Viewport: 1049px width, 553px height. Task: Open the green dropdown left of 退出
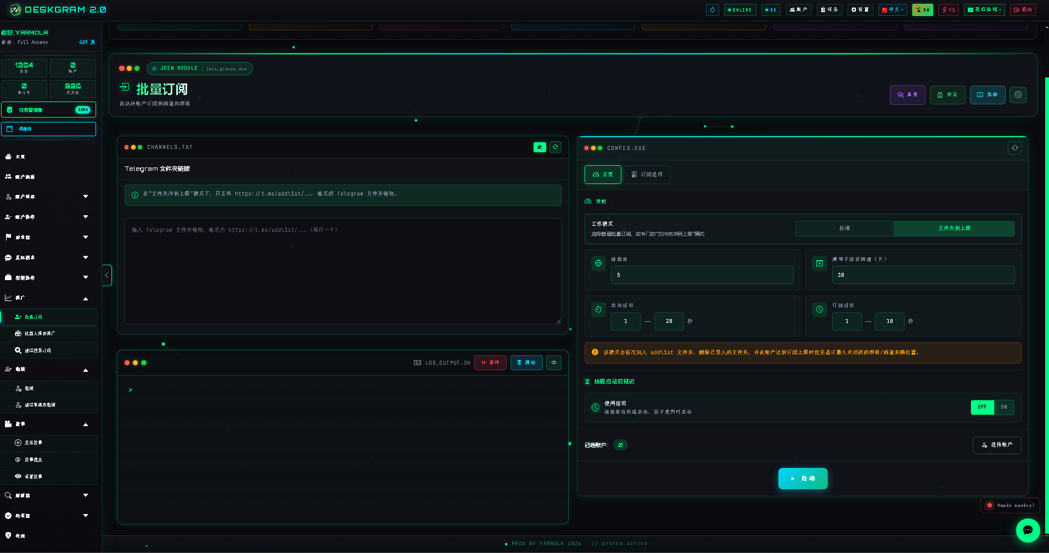click(x=984, y=10)
